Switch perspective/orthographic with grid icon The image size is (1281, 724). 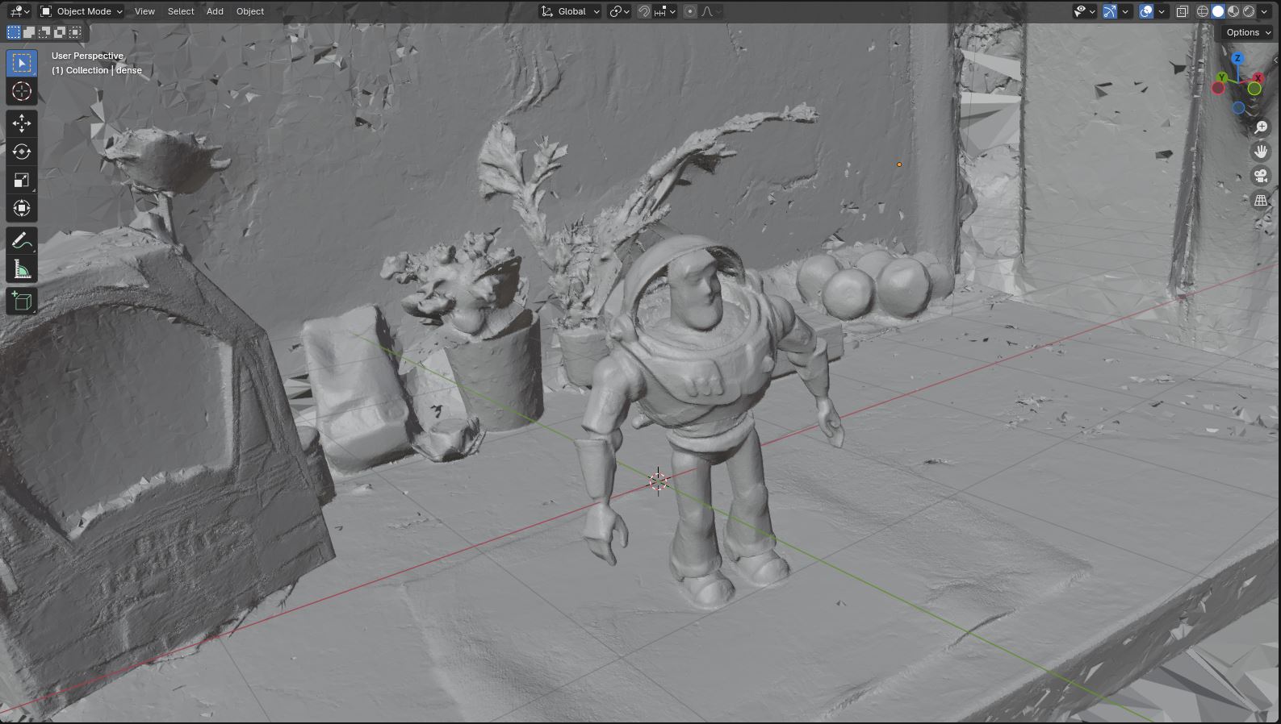pos(1261,201)
